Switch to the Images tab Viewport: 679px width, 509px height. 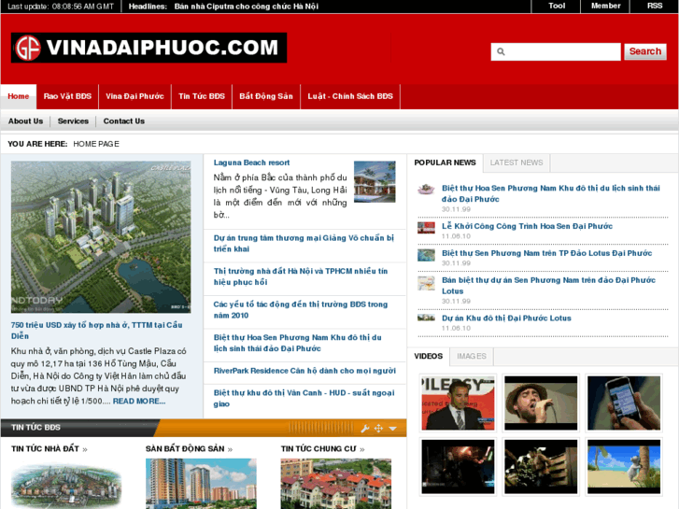click(472, 357)
